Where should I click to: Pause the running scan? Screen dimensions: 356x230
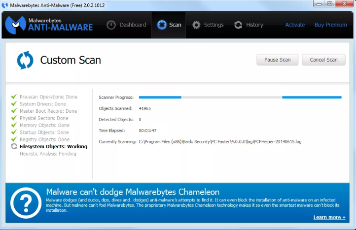click(x=278, y=60)
